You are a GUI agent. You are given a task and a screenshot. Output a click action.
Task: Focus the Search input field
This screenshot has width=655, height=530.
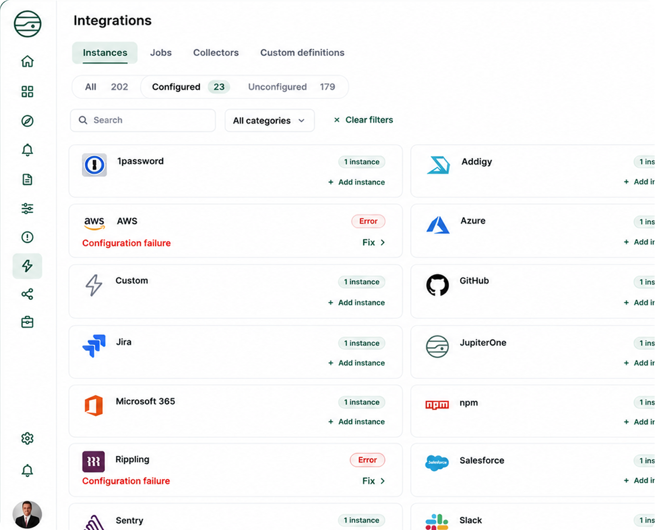pos(143,120)
